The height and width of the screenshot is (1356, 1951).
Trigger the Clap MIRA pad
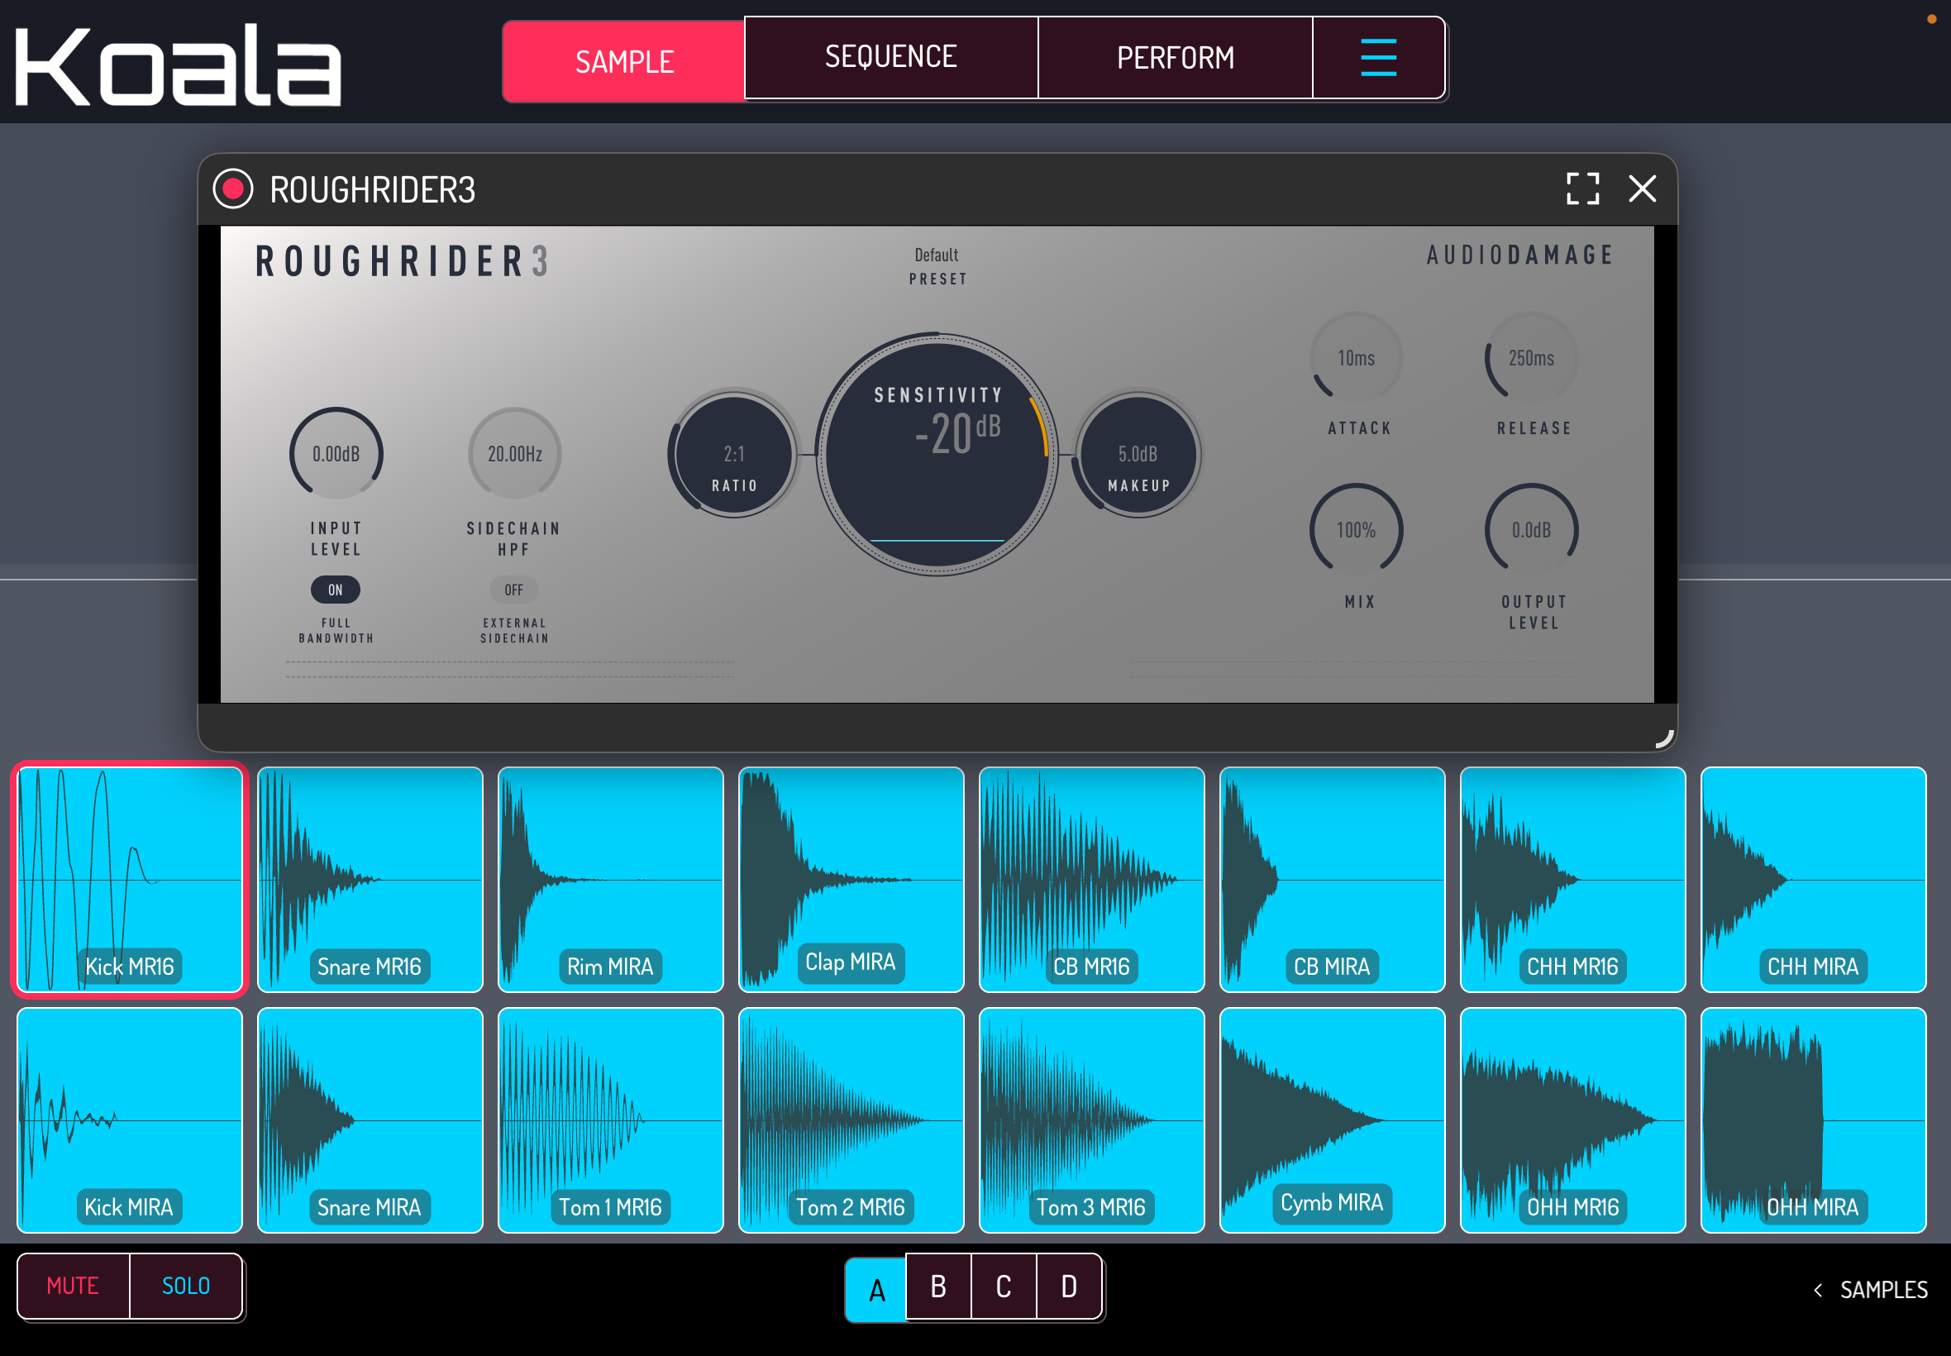(851, 880)
